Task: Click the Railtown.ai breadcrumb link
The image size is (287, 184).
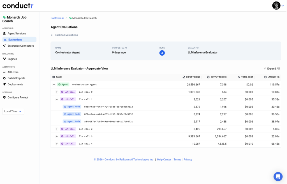Action: pos(57,18)
